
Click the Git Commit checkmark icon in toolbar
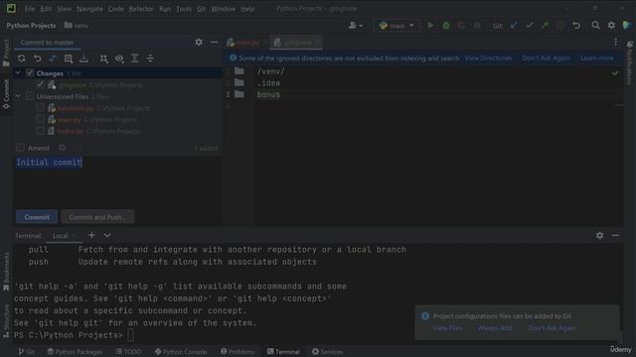530,26
